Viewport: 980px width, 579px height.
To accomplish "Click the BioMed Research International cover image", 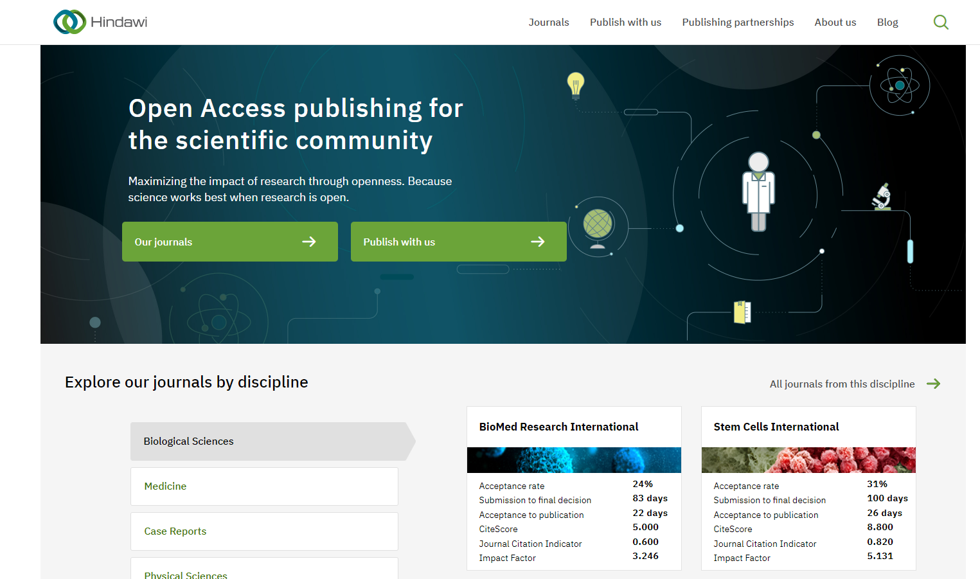I will coord(574,459).
